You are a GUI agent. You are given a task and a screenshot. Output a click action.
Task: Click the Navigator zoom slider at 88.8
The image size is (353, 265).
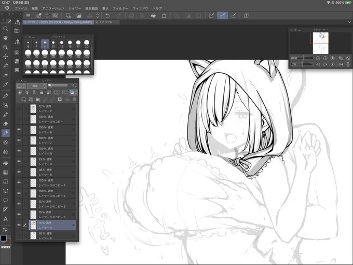pos(305,58)
